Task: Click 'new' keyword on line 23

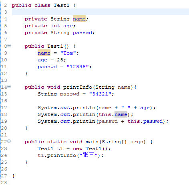Action: (x=78, y=148)
